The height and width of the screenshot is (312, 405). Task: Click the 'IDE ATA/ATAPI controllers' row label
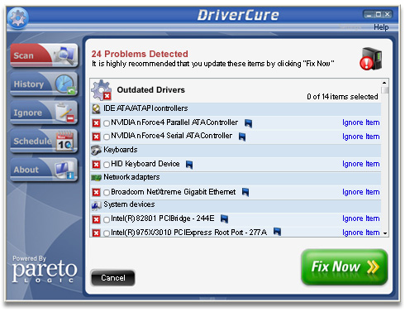pyautogui.click(x=145, y=108)
